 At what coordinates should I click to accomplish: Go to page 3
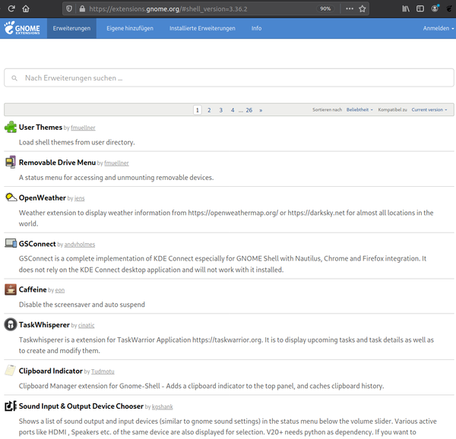click(x=220, y=110)
